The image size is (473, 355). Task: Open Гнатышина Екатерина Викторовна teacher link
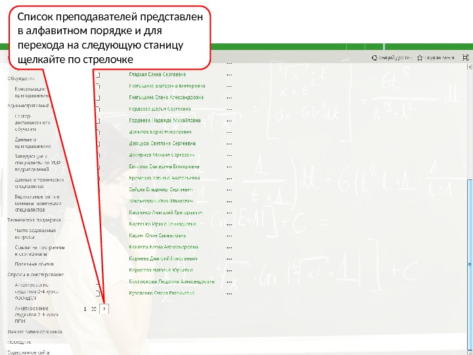pos(167,85)
